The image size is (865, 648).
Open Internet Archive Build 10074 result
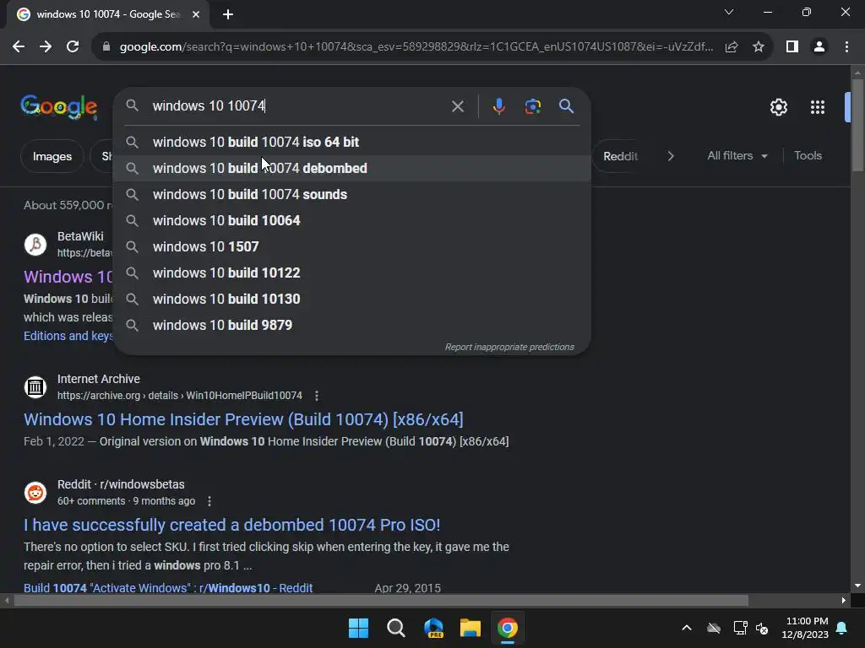tap(243, 419)
